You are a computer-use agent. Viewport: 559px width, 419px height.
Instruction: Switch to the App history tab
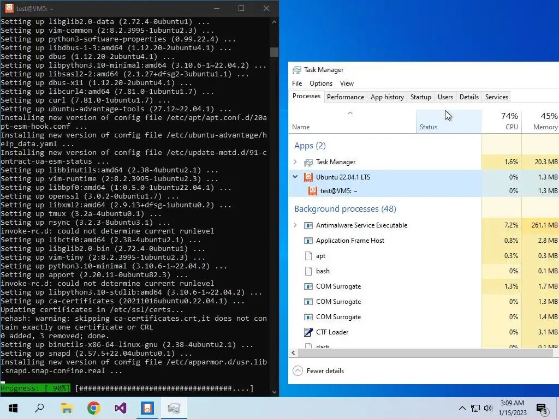(387, 97)
